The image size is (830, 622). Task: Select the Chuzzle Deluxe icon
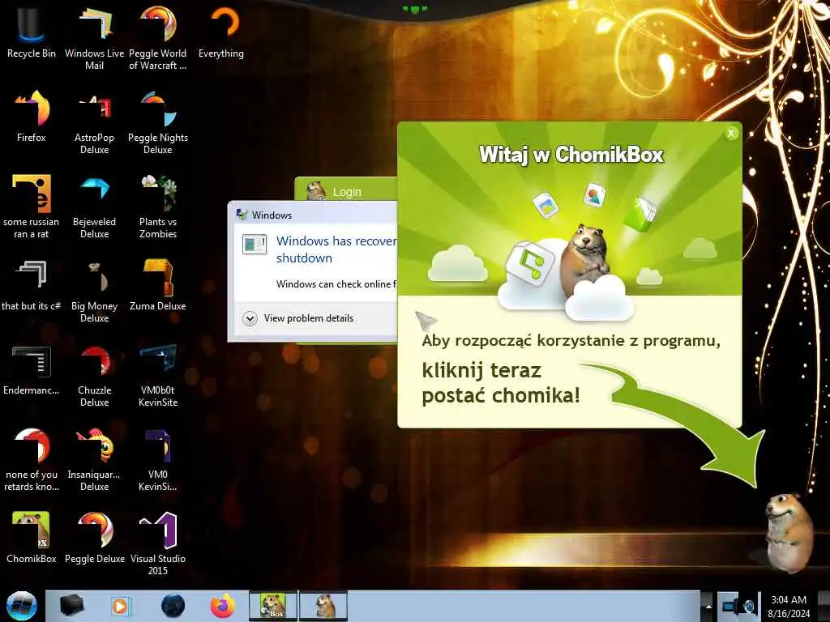coord(94,376)
